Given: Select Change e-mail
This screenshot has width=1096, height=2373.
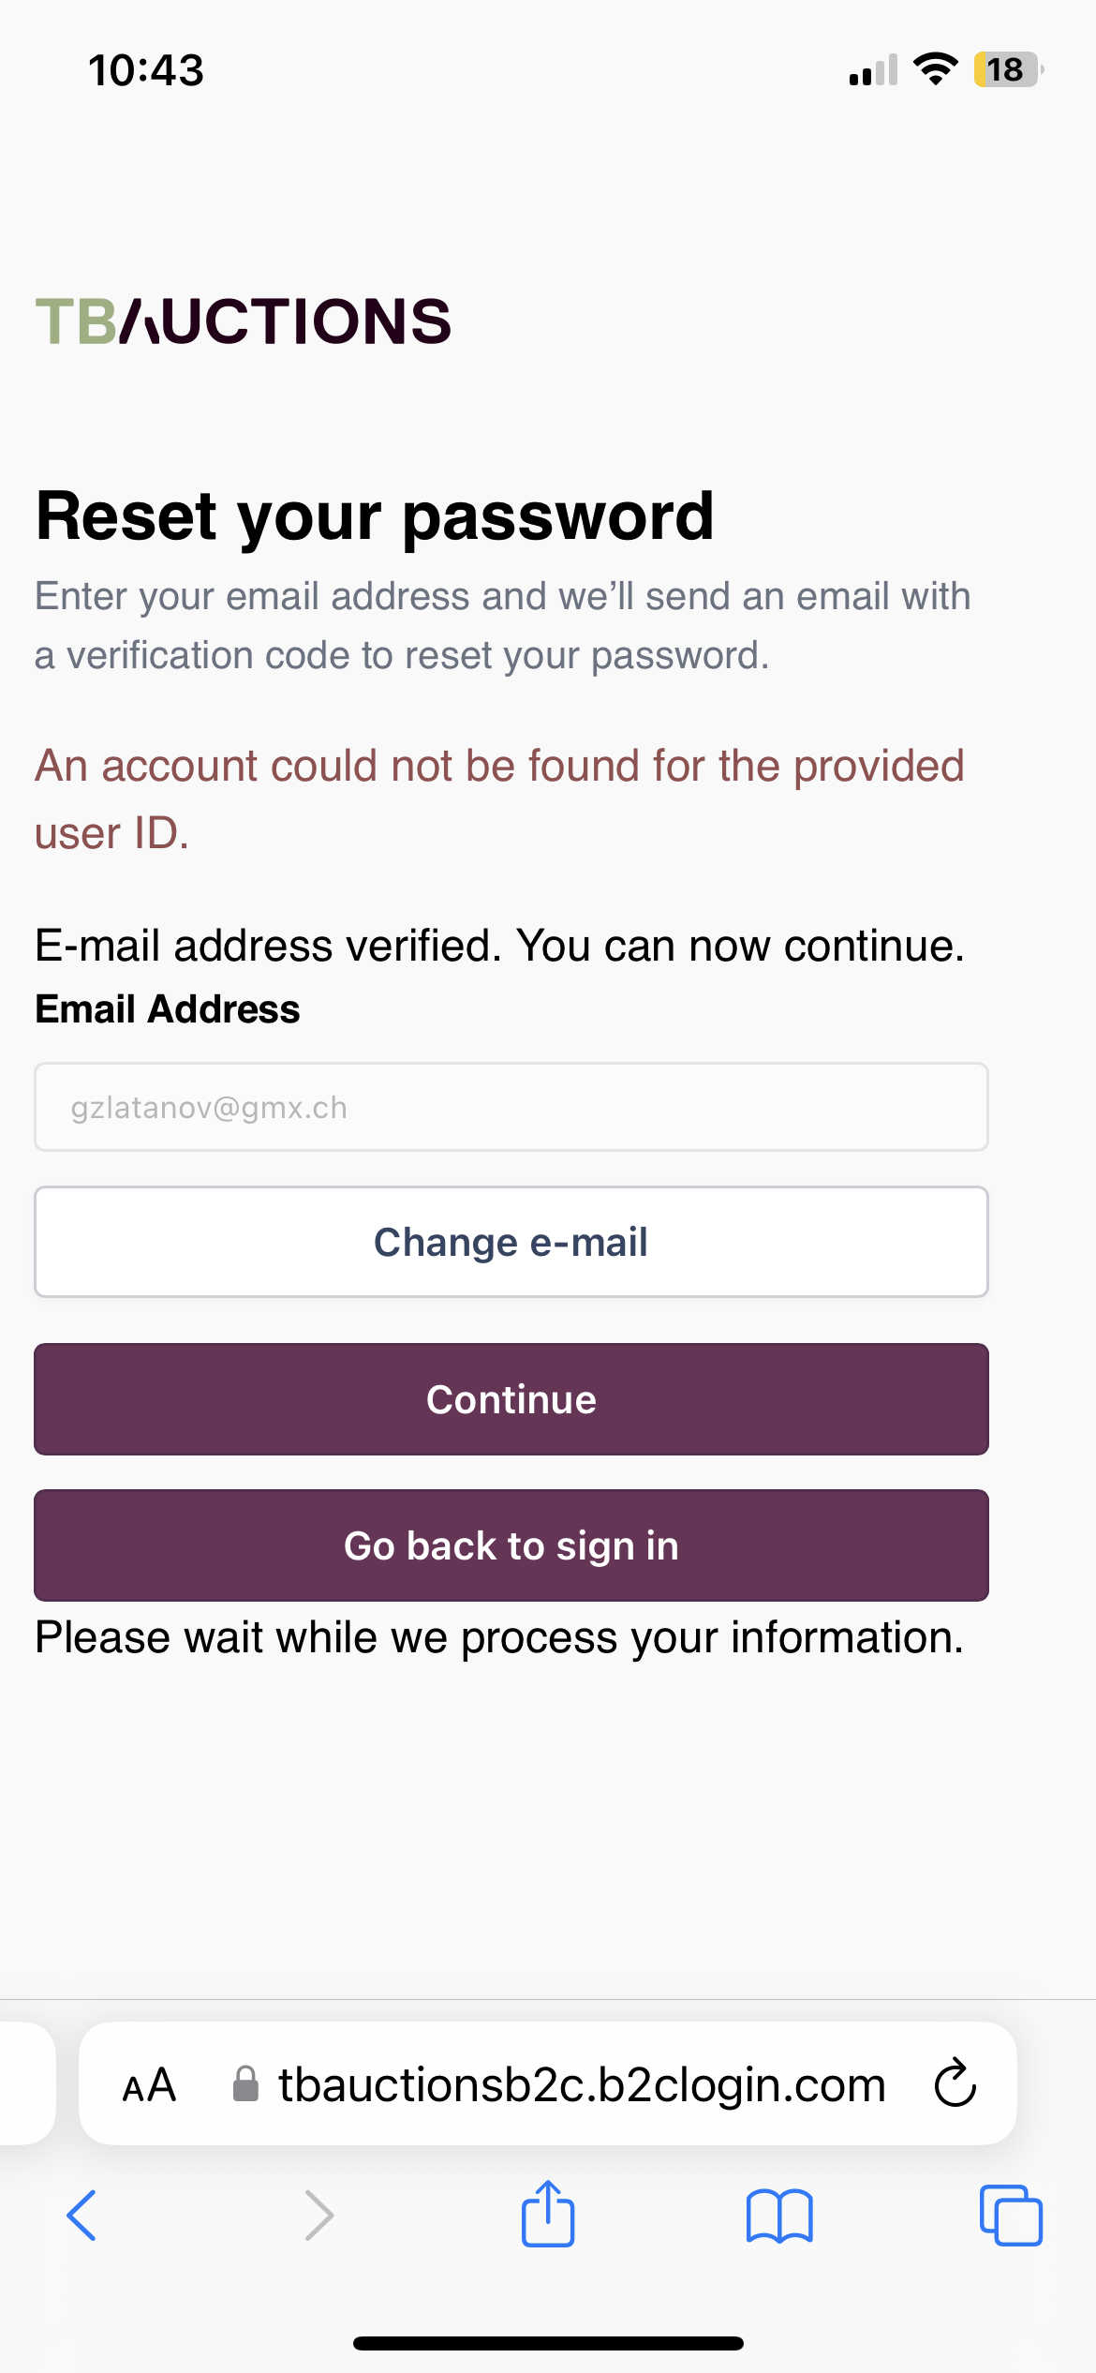Looking at the screenshot, I should click(x=511, y=1241).
